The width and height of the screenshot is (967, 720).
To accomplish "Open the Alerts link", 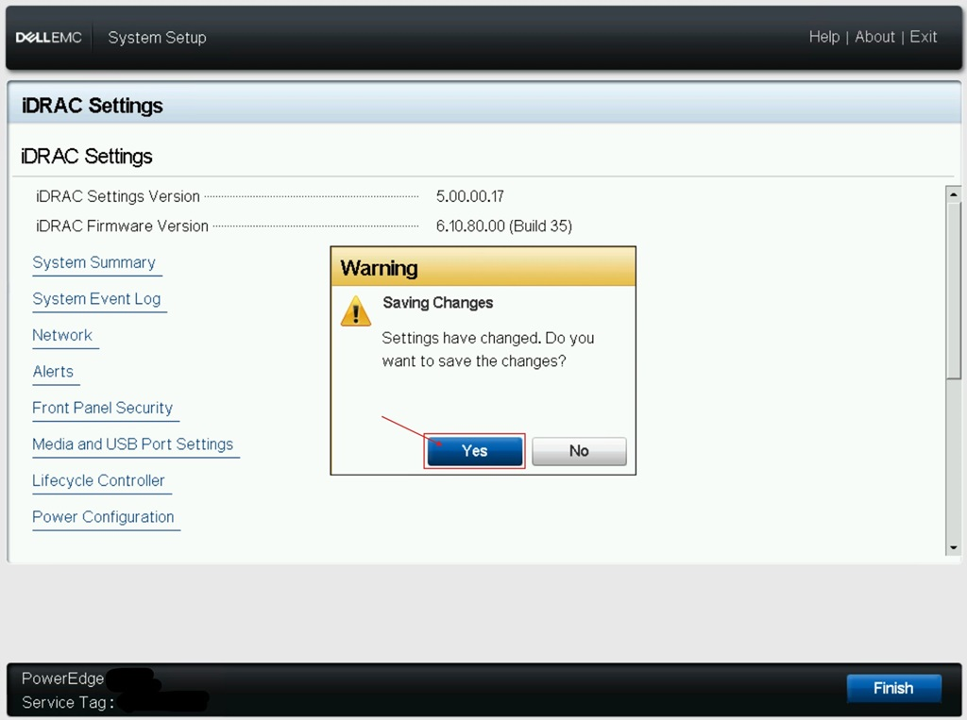I will tap(53, 372).
